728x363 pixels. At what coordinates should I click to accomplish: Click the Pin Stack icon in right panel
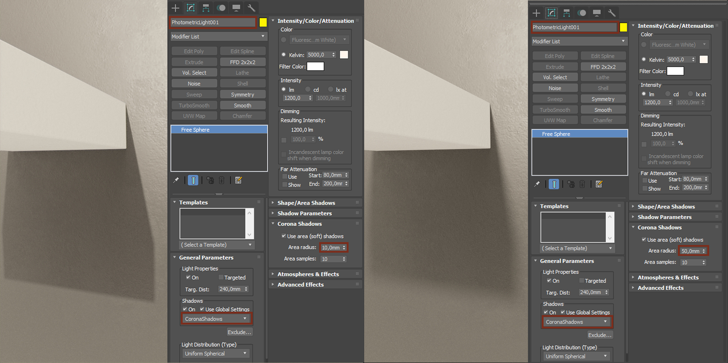coord(537,184)
